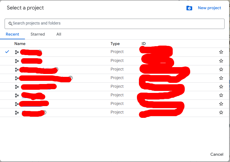Image resolution: width=230 pixels, height=162 pixels.
Task: Open the All tab
Action: [x=59, y=34]
